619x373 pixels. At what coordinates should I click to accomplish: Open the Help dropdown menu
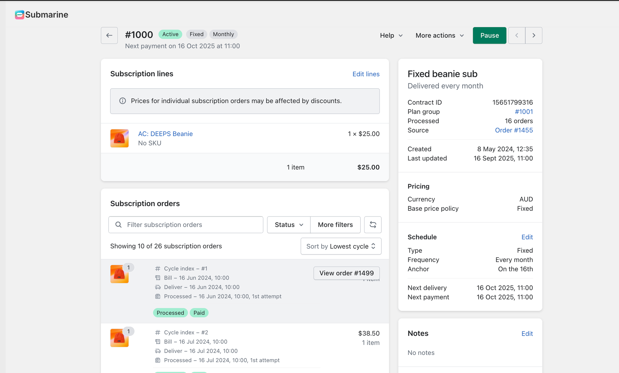tap(391, 36)
